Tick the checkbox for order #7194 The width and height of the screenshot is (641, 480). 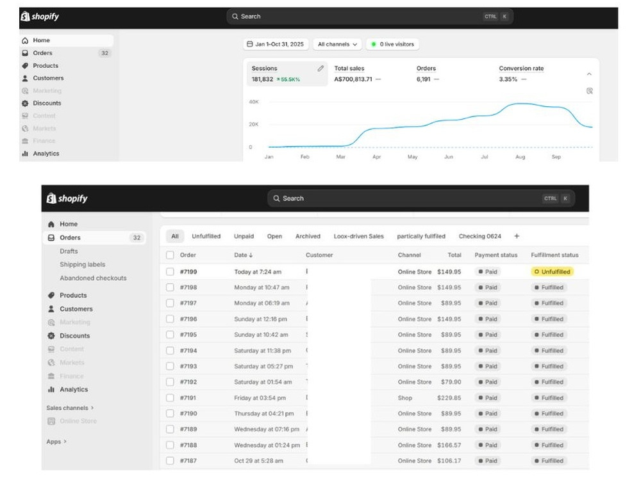pyautogui.click(x=170, y=351)
